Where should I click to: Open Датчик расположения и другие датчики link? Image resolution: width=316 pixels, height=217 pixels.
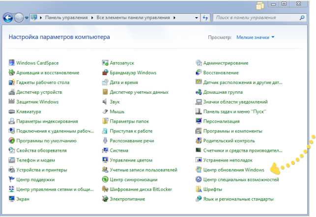(x=243, y=82)
